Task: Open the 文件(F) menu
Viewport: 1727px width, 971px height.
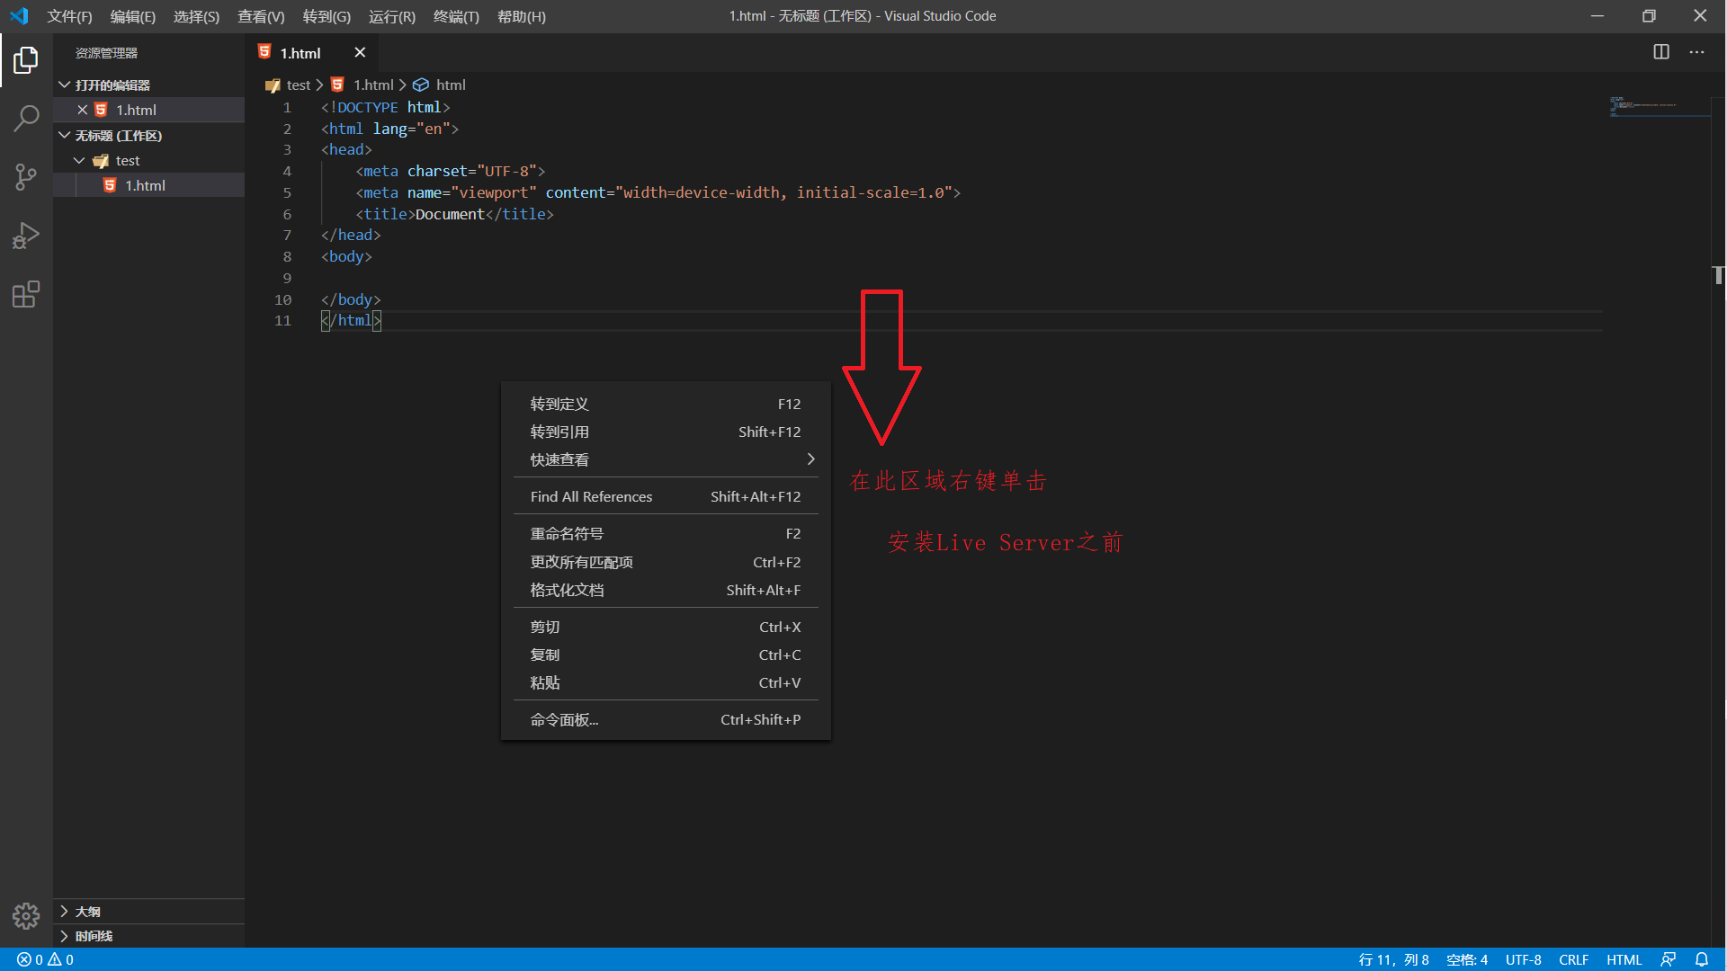Action: pyautogui.click(x=69, y=16)
